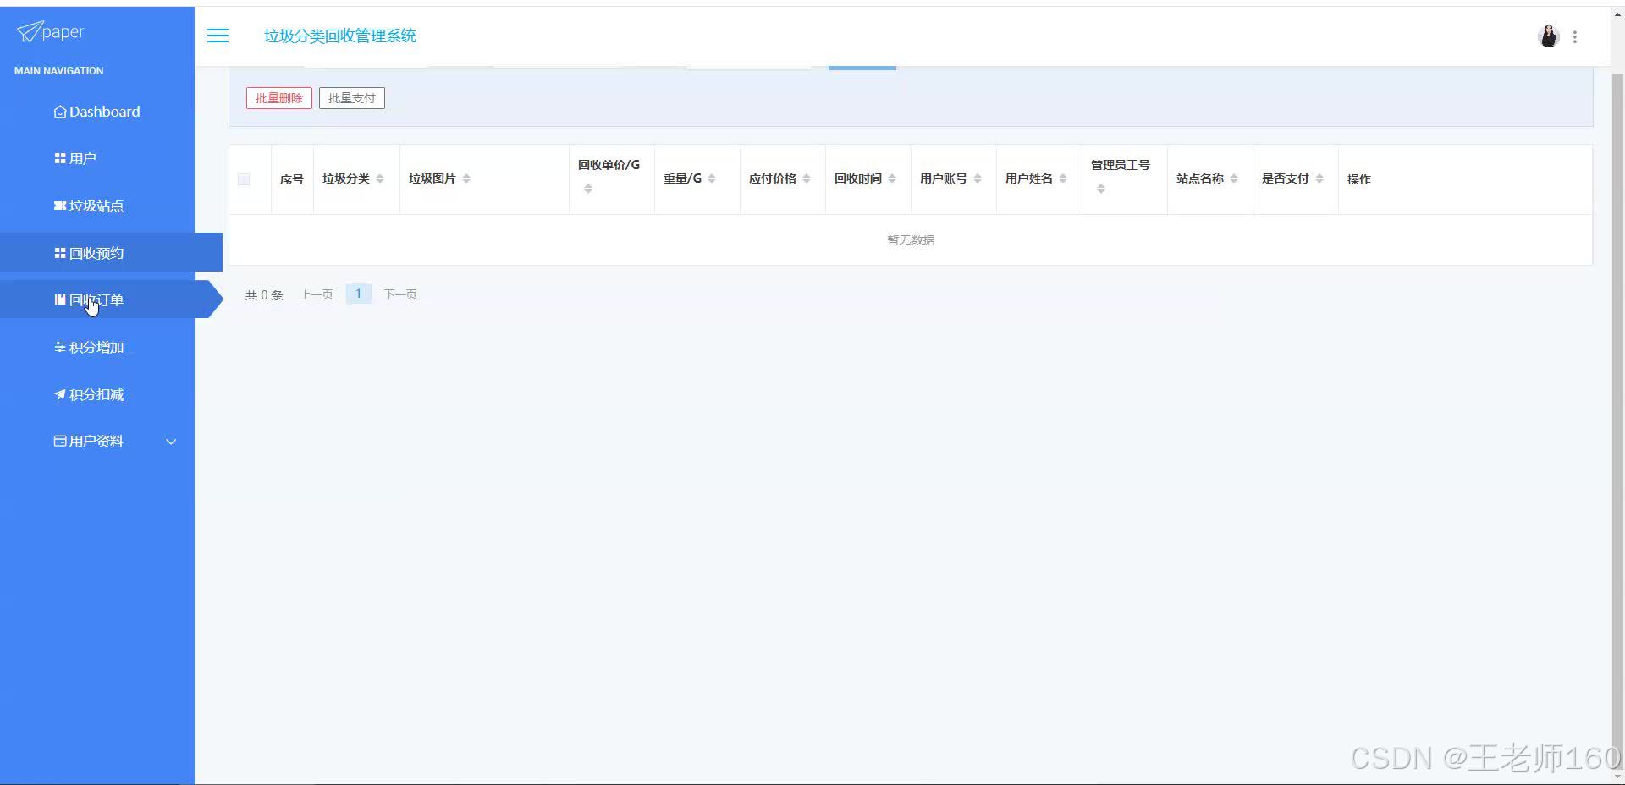Screen dimensions: 1625x785
Task: Go to 下一页 next page
Action: pos(400,294)
